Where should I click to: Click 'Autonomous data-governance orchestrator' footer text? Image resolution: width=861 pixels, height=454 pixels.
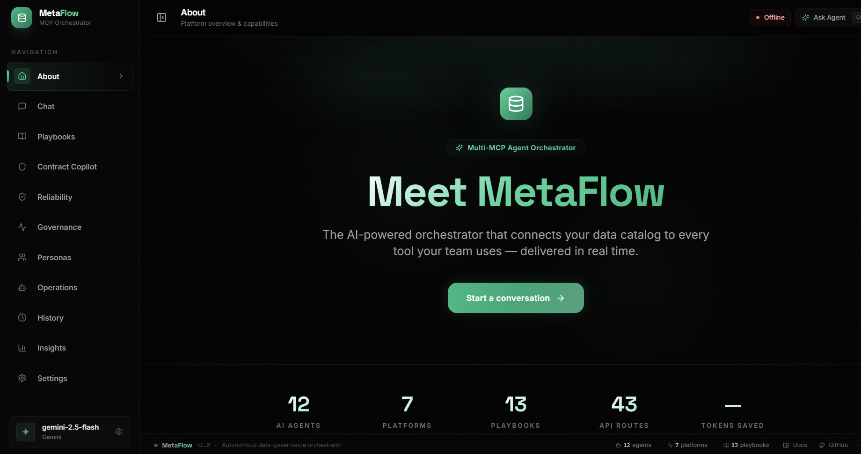pos(282,445)
